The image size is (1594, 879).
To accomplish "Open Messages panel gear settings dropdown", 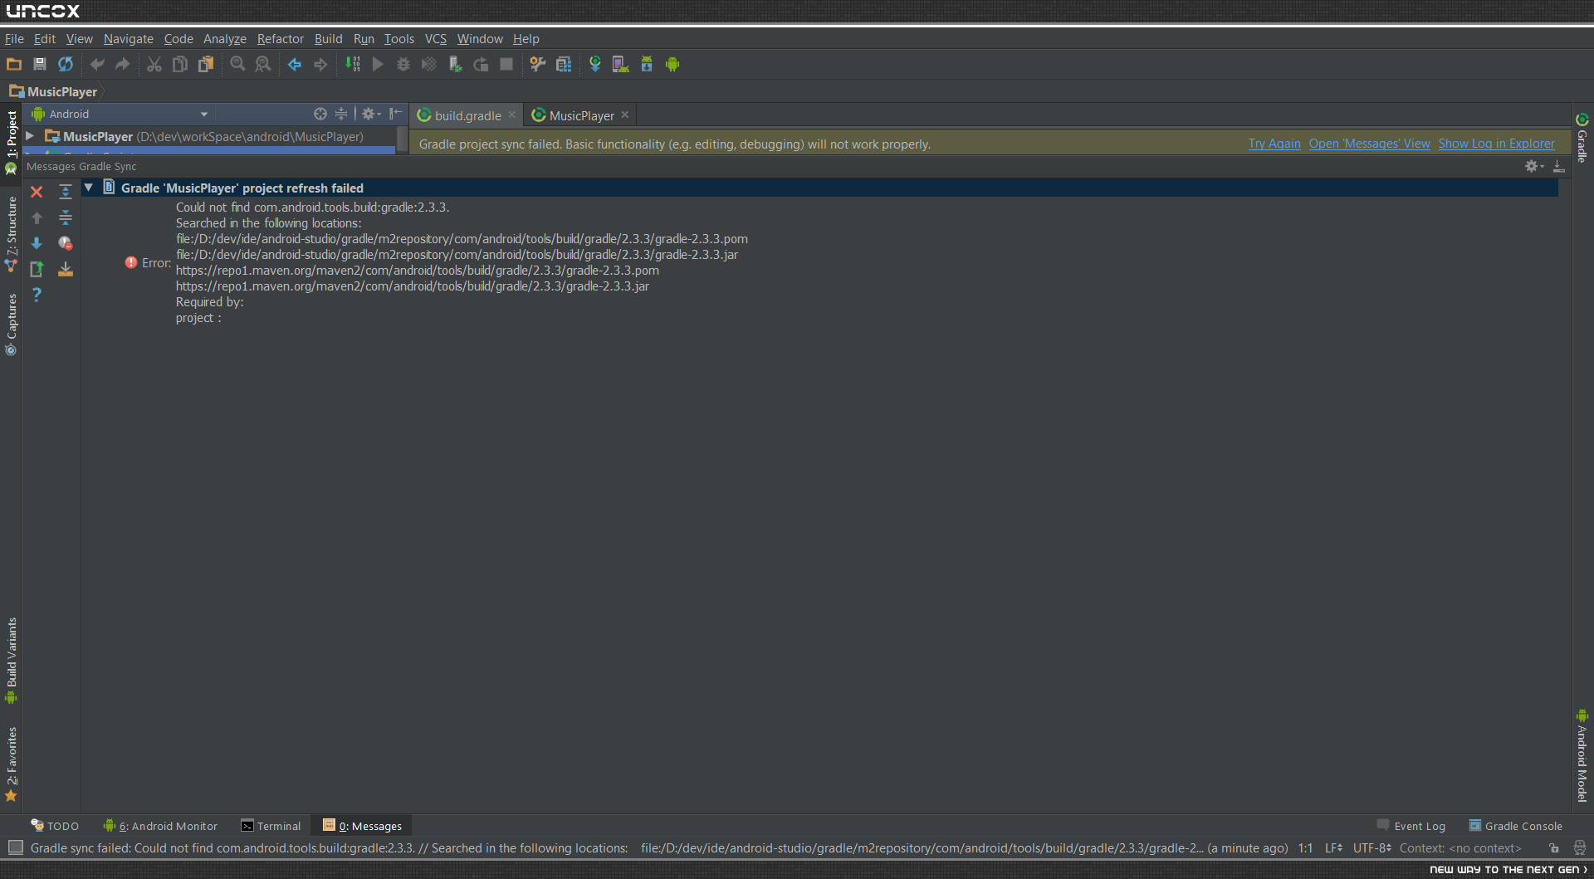I will coord(1534,166).
